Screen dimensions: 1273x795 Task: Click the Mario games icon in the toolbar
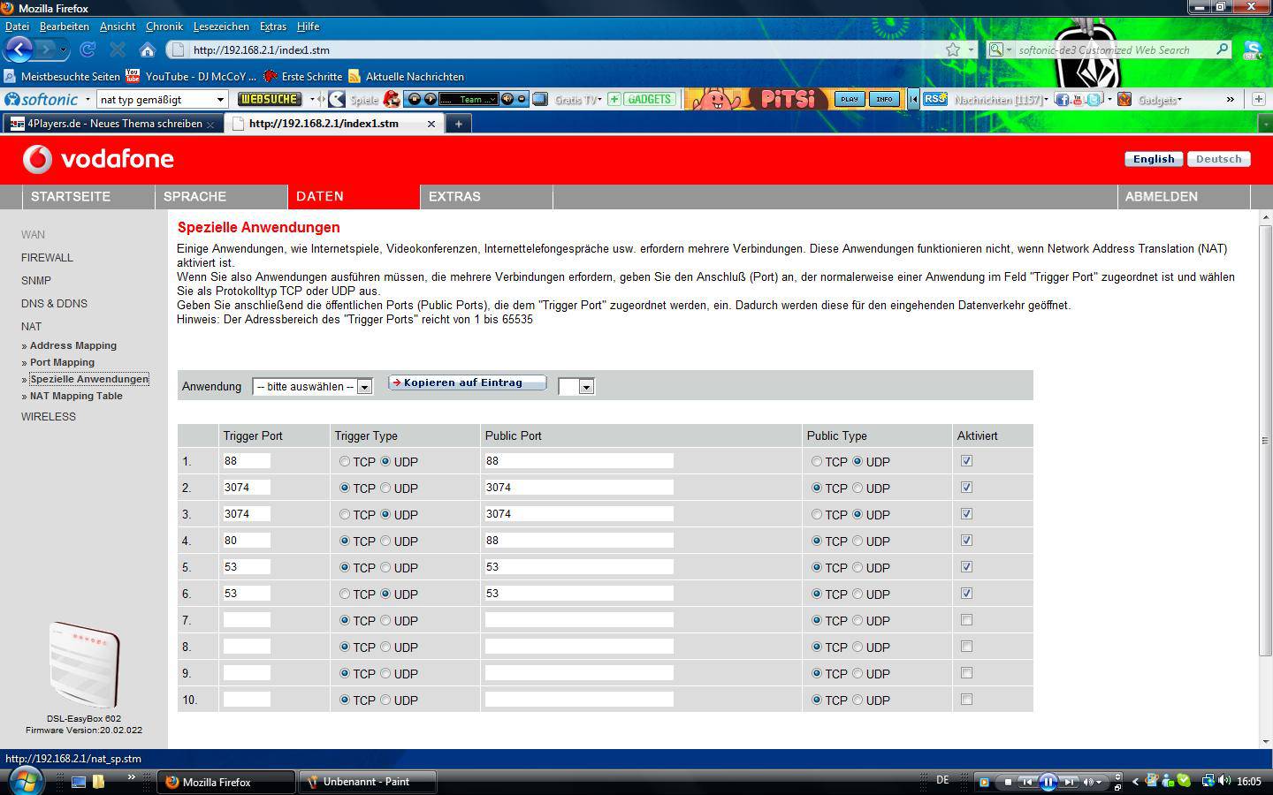(391, 99)
